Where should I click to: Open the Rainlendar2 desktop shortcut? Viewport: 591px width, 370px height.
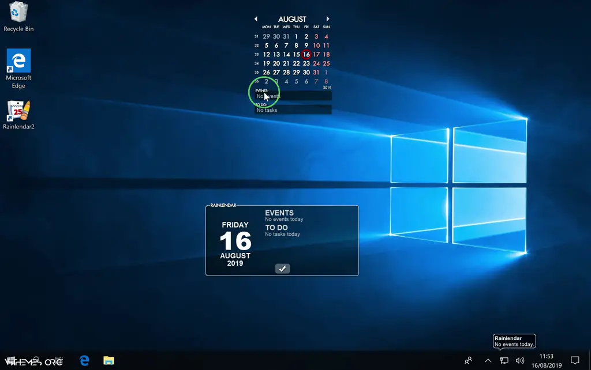pyautogui.click(x=18, y=111)
